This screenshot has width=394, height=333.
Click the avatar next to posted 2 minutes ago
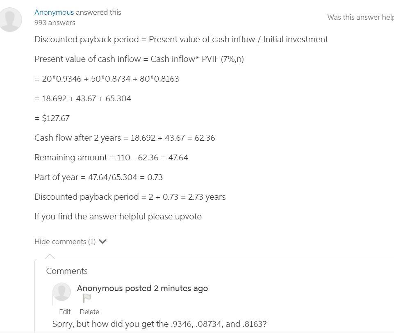[x=61, y=292]
